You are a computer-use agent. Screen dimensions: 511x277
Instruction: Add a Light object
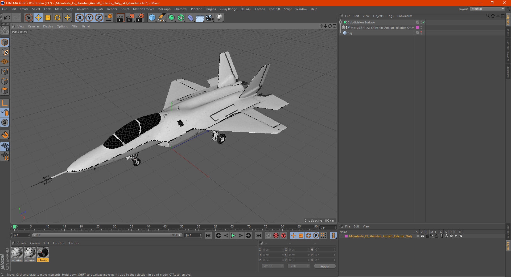coord(219,18)
